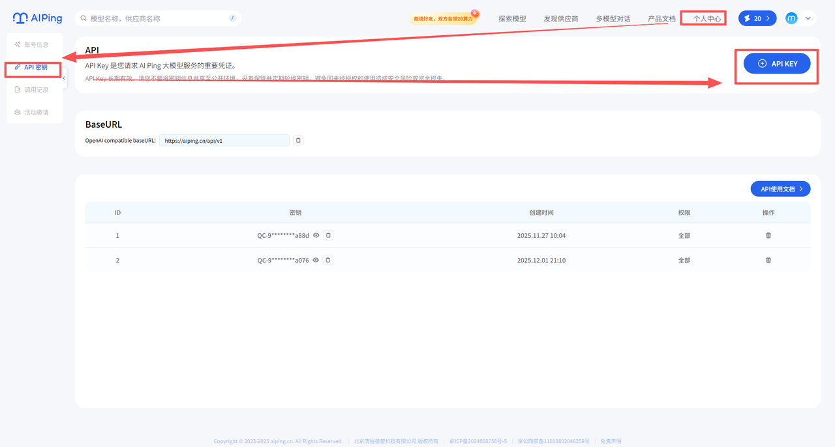Click the creation time 2025.12.01 21:10
835x447 pixels.
[541, 260]
